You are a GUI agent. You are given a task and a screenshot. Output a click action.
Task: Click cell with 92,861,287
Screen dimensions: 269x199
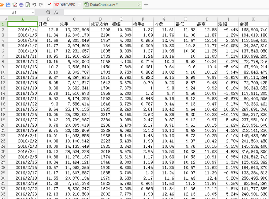(254, 183)
